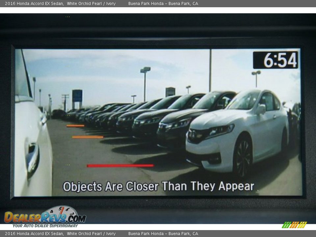Screen dimensions: 316x237
Task: Tap the 'Objects Are Closer Than They Appear' warning
Action: 158,186
